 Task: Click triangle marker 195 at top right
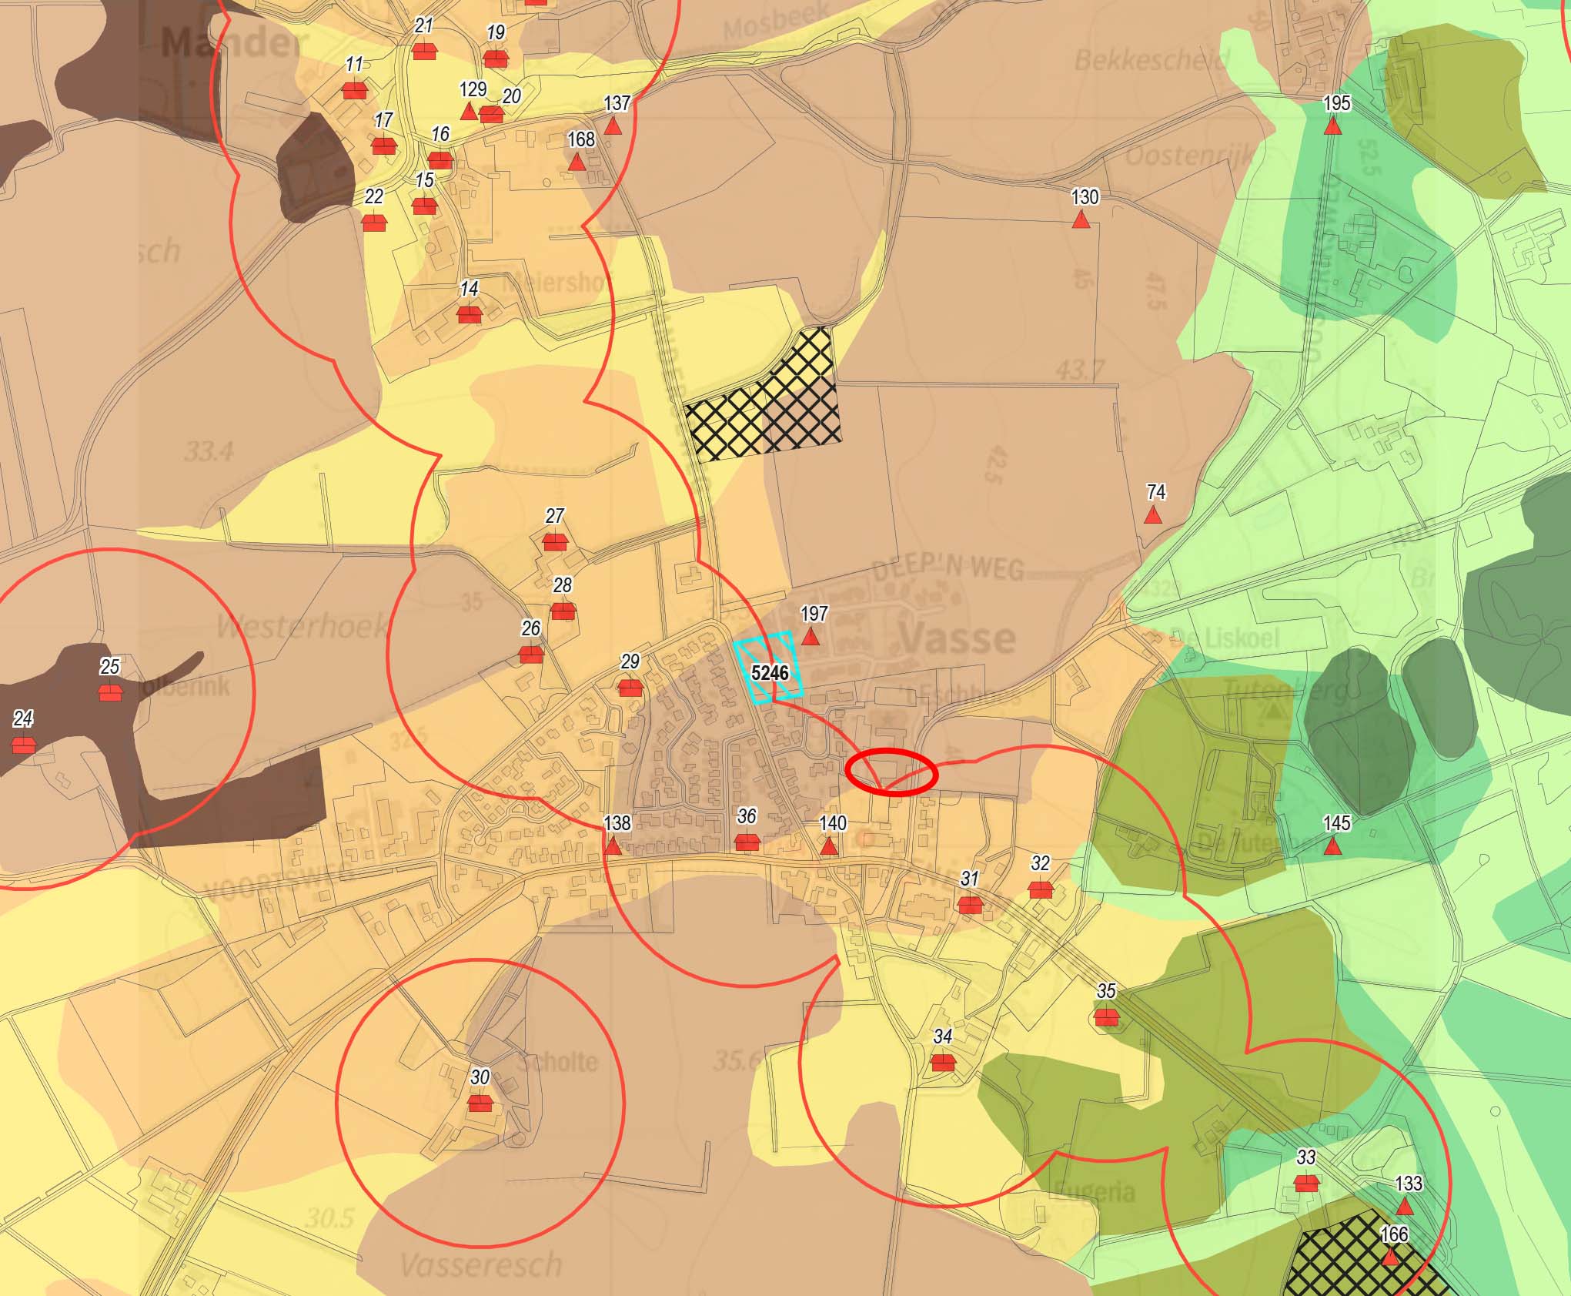1333,126
